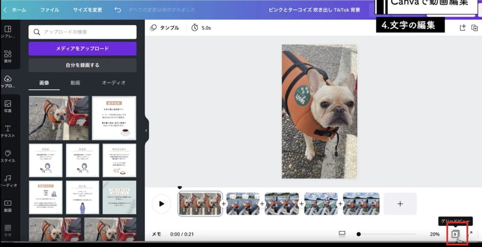Open the 動画 sidebar panel
This screenshot has width=482, height=247.
[8, 206]
